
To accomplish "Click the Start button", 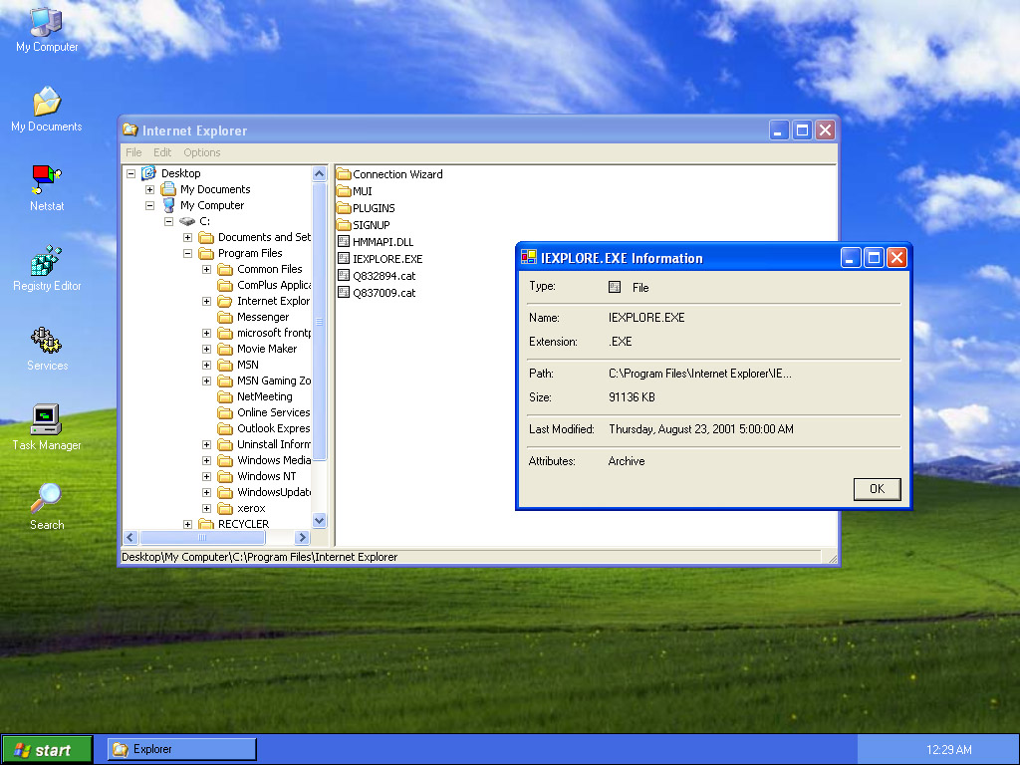I will (47, 750).
